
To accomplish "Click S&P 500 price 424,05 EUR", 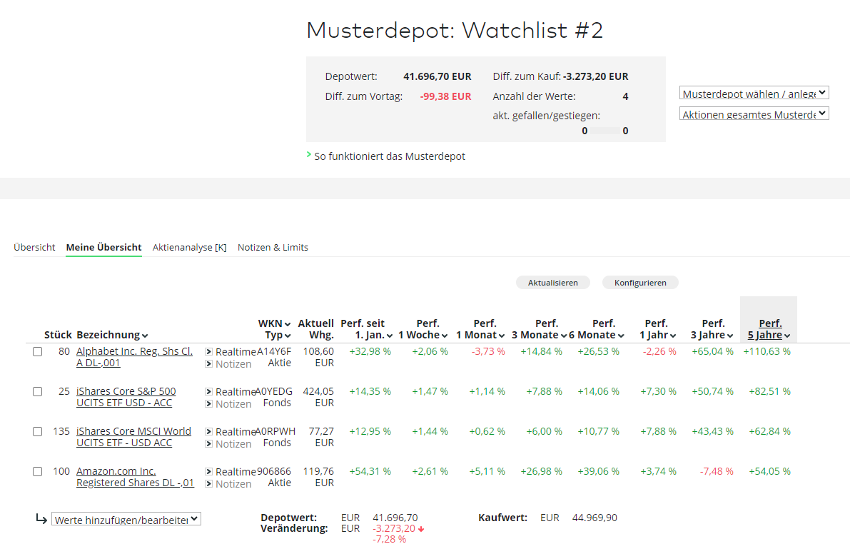I will tap(319, 397).
